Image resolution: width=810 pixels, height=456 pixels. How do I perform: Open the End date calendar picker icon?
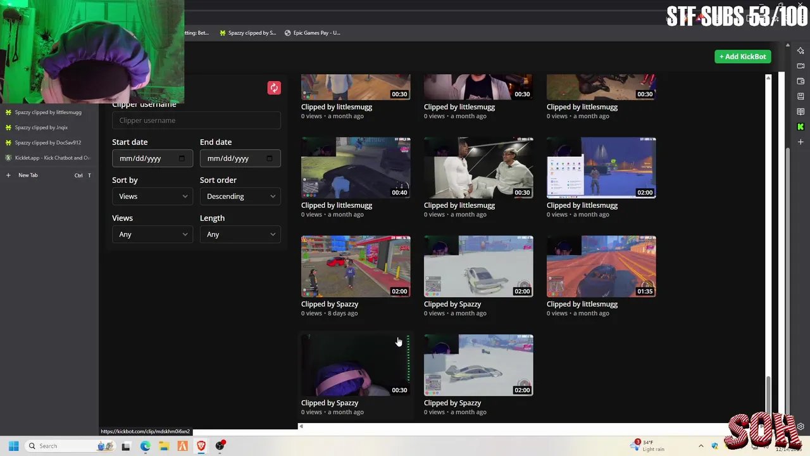[x=270, y=158]
